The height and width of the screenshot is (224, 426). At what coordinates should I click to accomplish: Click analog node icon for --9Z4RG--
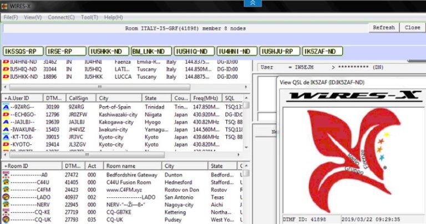click(x=6, y=107)
